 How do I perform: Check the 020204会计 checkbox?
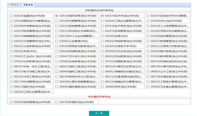148,21
